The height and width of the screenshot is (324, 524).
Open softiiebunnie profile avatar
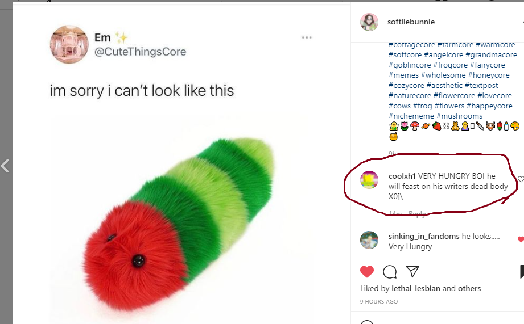click(369, 22)
